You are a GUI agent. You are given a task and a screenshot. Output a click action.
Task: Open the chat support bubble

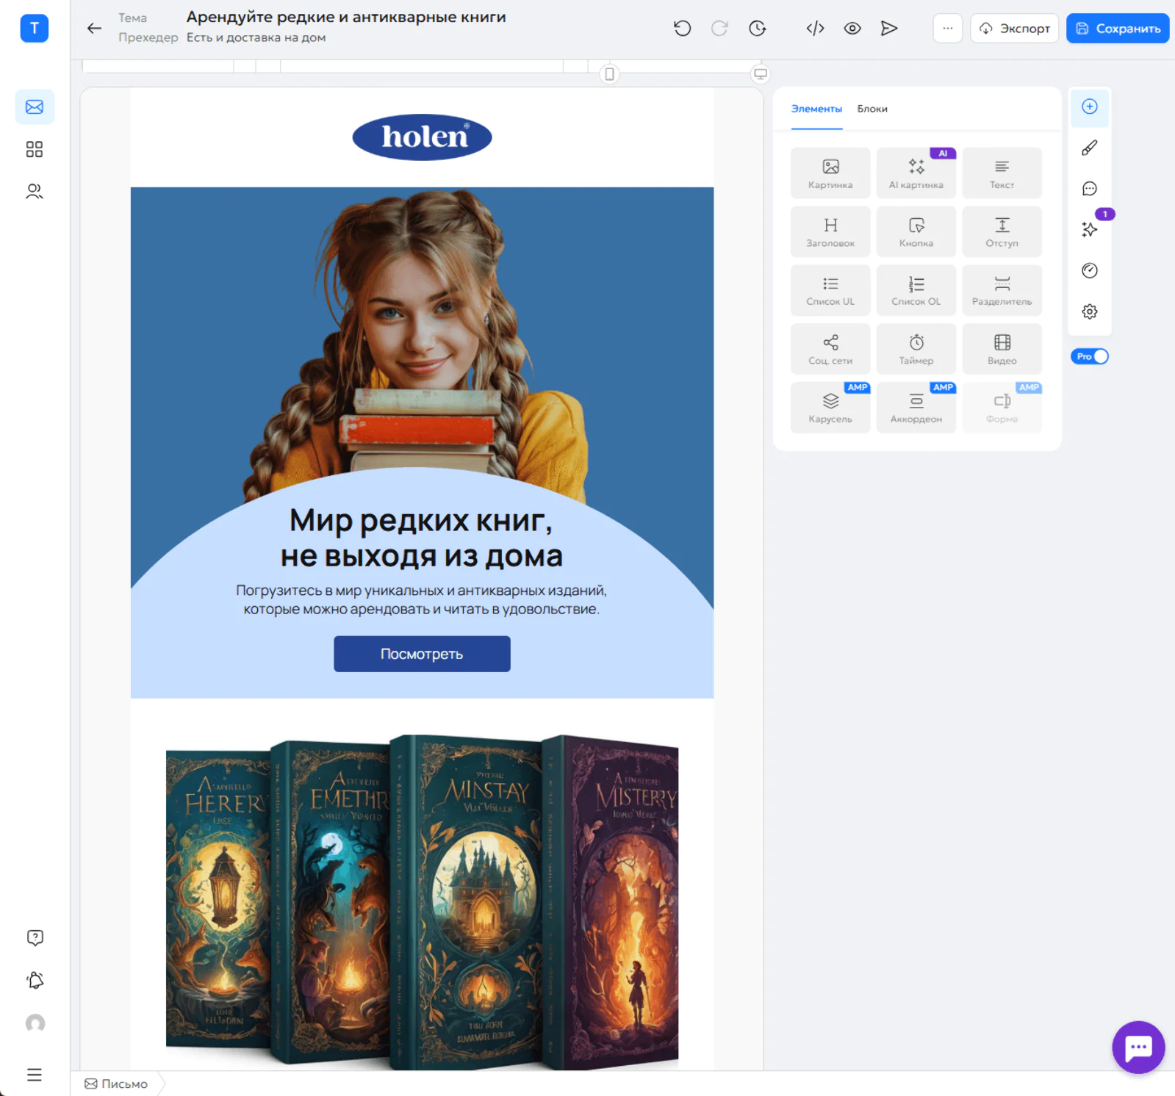click(1138, 1048)
